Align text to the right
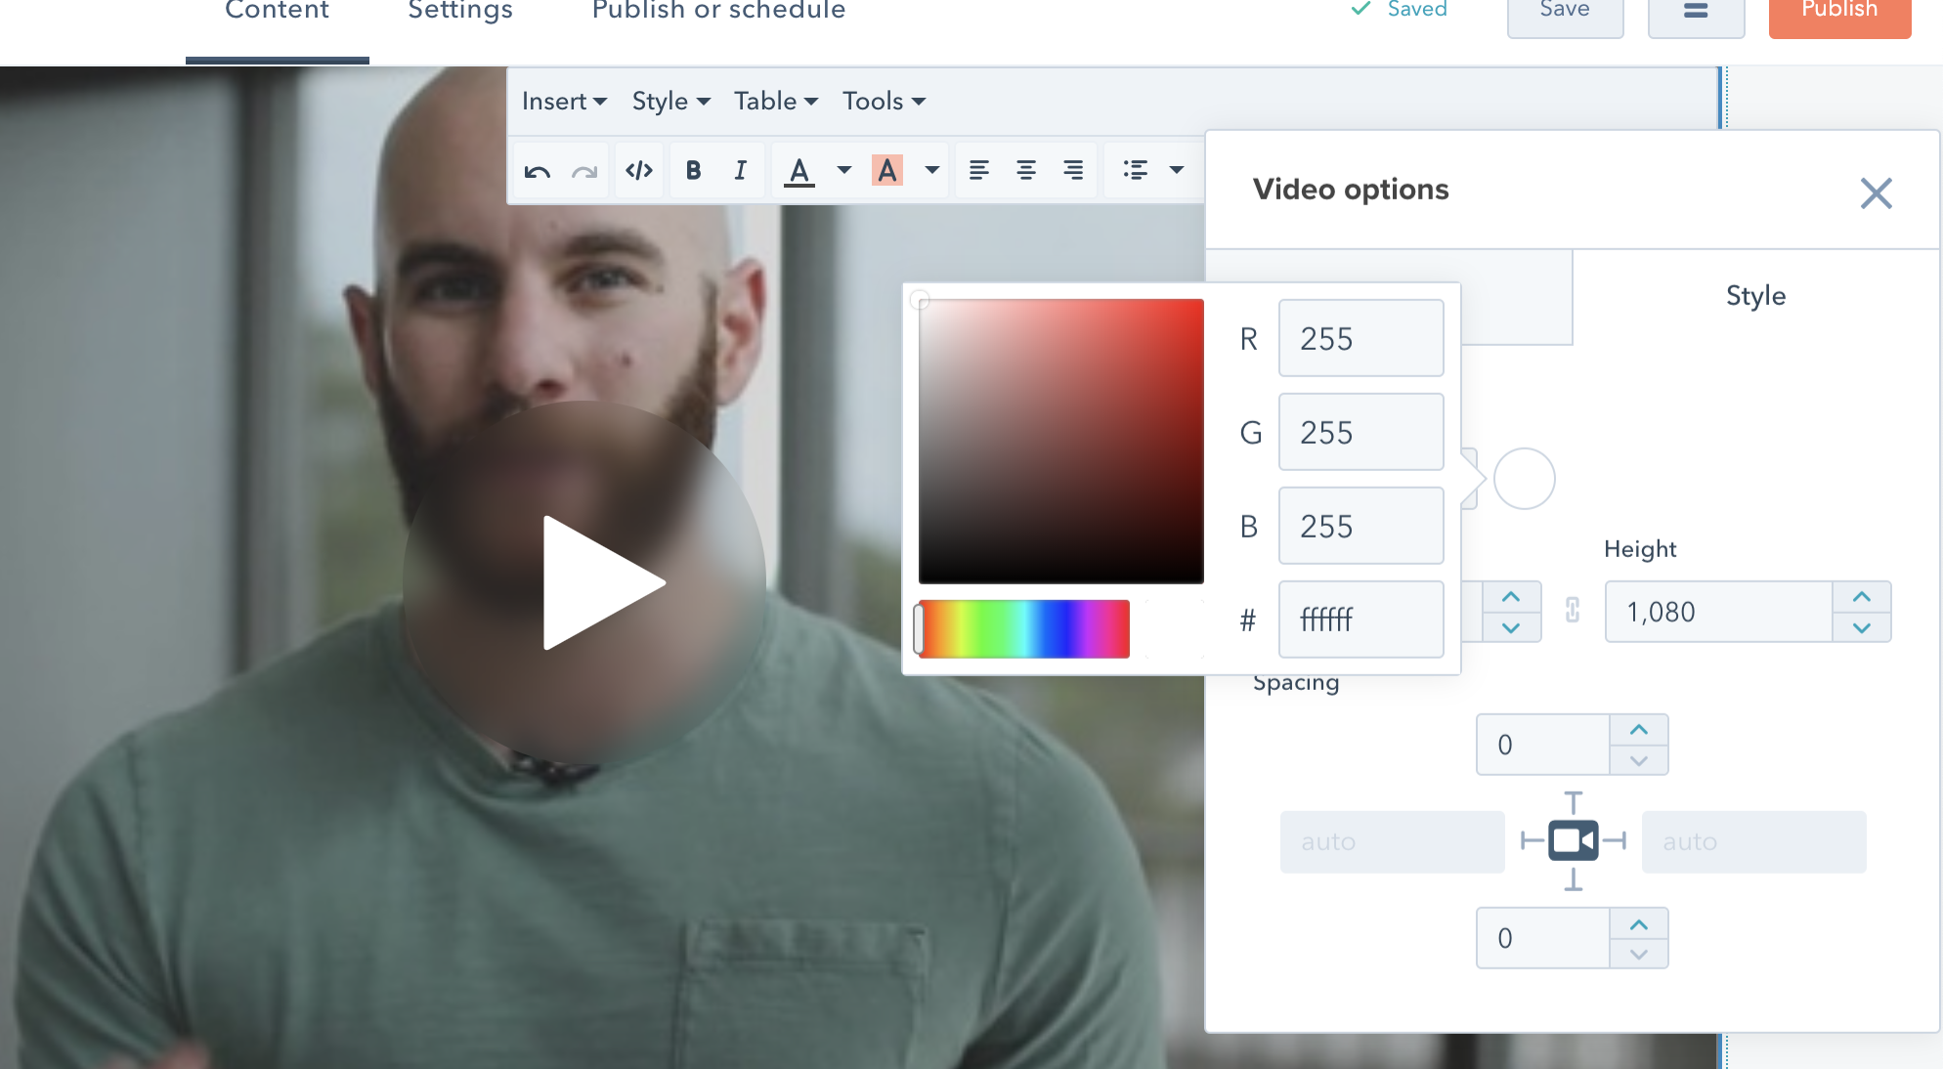Screen dimensions: 1943x1069 (1073, 171)
